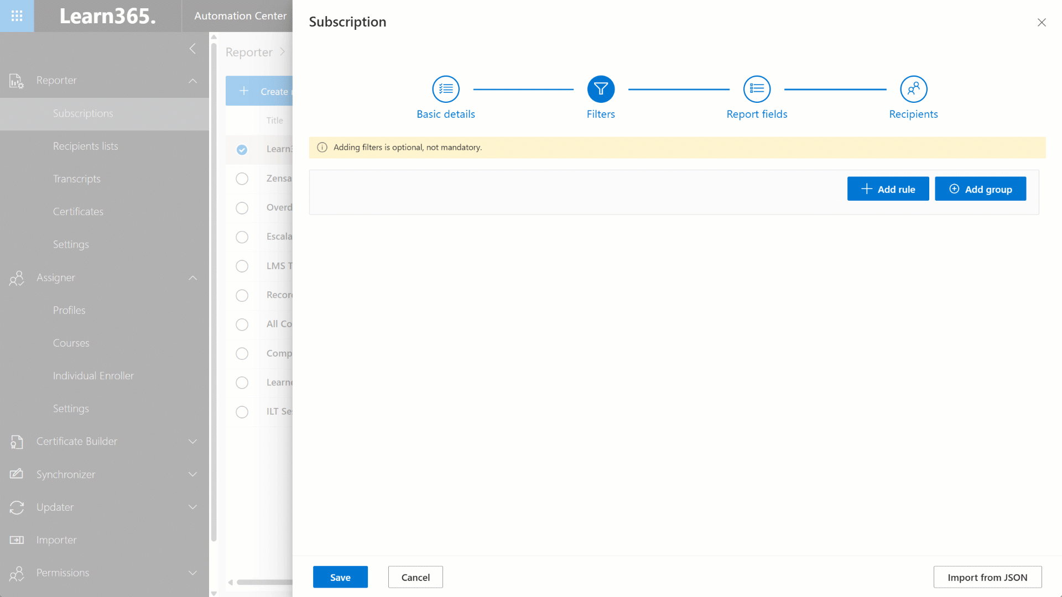Click the Reporter icon in the sidebar
The image size is (1062, 597).
tap(17, 80)
